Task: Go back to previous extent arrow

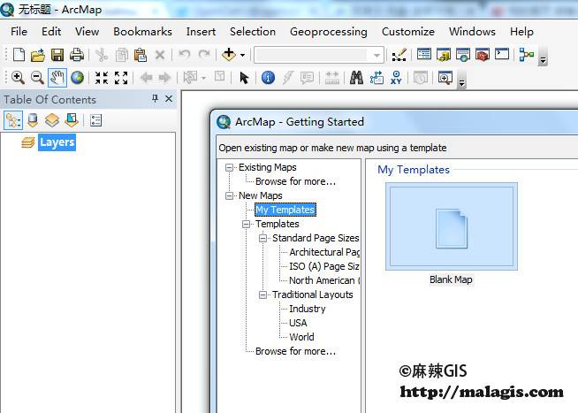Action: tap(147, 78)
